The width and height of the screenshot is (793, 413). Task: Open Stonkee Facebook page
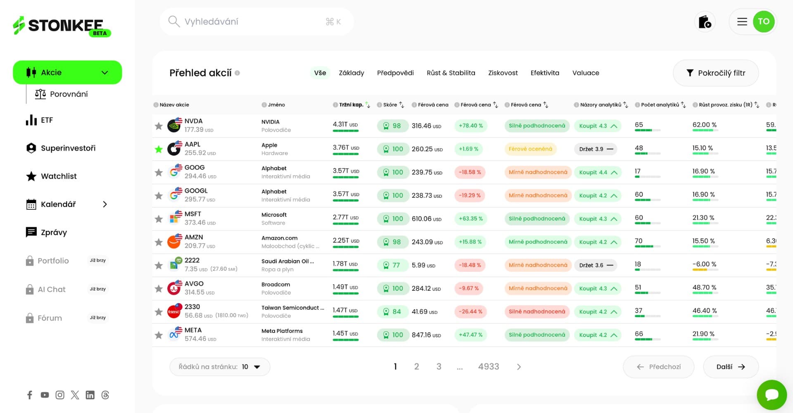point(30,395)
